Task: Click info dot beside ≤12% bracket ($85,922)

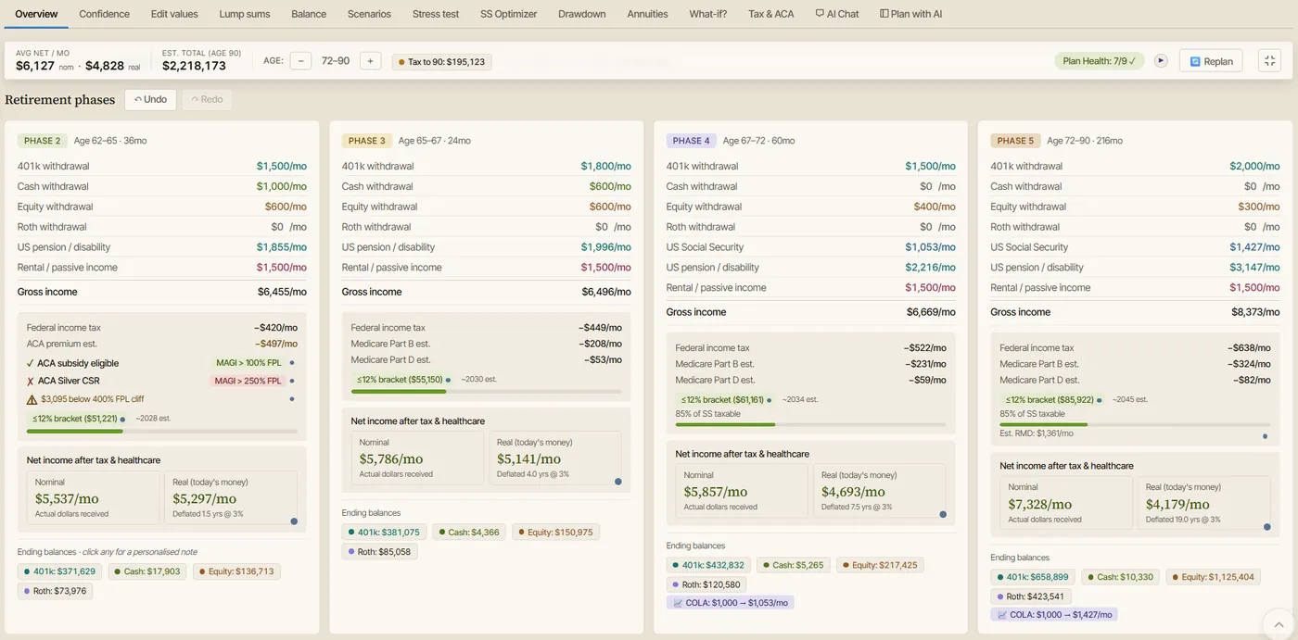Action: [1100, 399]
